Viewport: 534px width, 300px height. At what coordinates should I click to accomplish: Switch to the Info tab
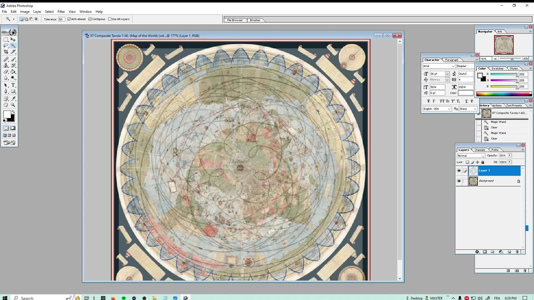(500, 32)
